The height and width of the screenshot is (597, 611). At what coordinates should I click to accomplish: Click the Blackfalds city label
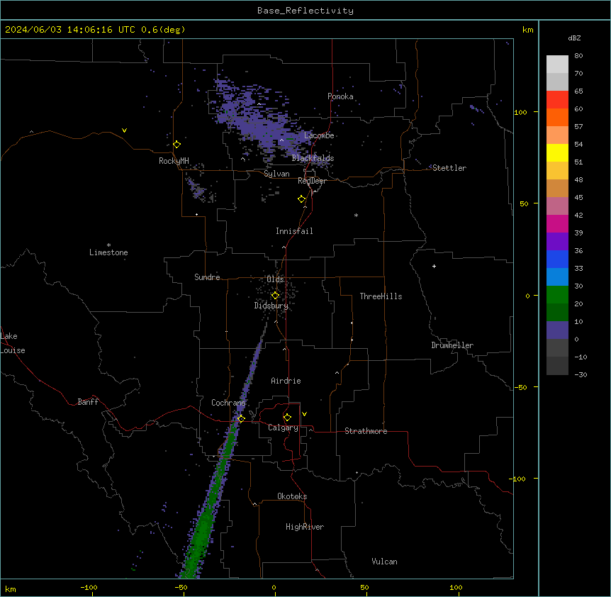point(313,158)
